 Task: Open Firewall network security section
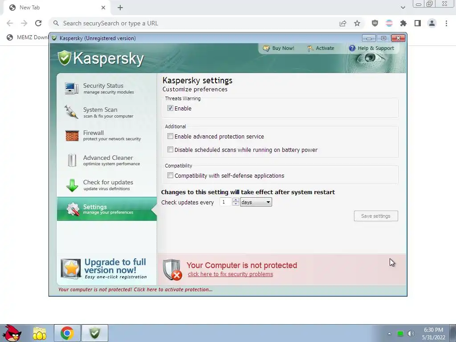107,135
